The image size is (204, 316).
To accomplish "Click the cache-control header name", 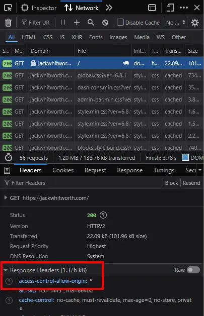I will (36, 300).
